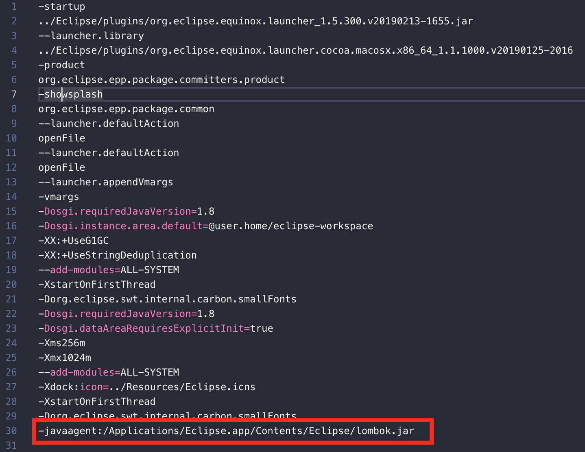Click the -XX:+UseG1GC text on line 17
This screenshot has height=452, width=585.
pos(73,240)
